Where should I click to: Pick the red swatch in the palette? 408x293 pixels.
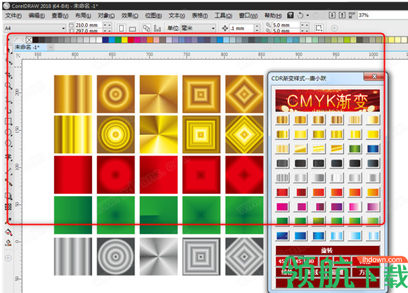click(131, 40)
